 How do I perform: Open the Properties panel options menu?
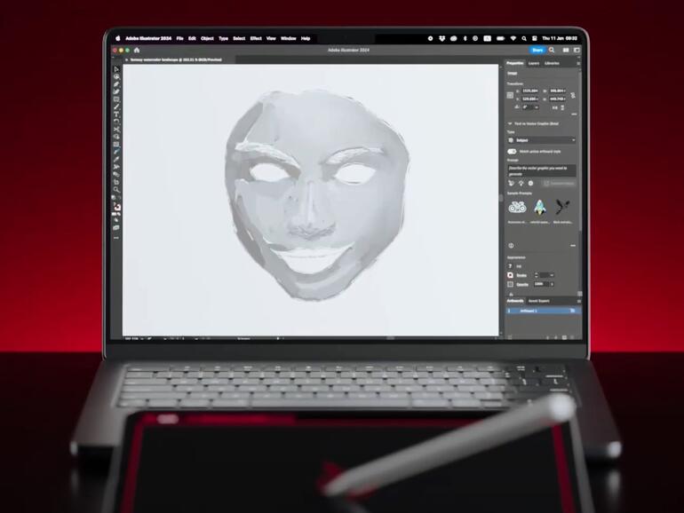coord(578,64)
